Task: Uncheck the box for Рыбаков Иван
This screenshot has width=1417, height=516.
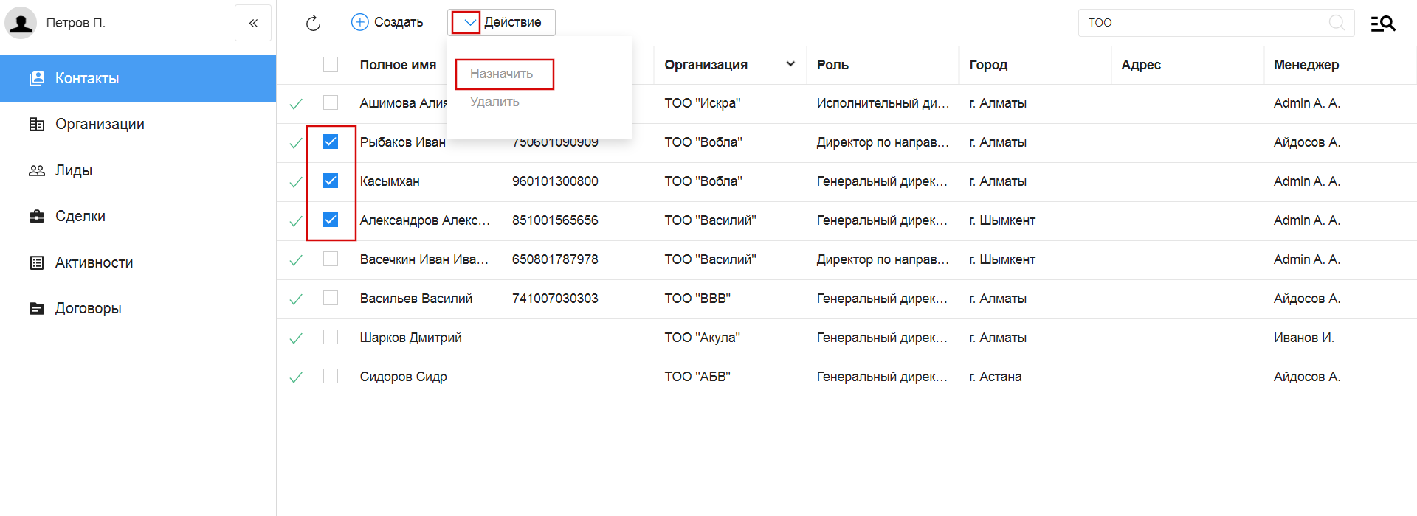Action: click(331, 142)
